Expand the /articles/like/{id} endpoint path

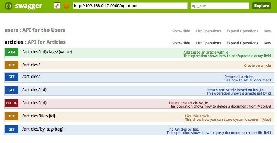pyautogui.click(x=39, y=116)
